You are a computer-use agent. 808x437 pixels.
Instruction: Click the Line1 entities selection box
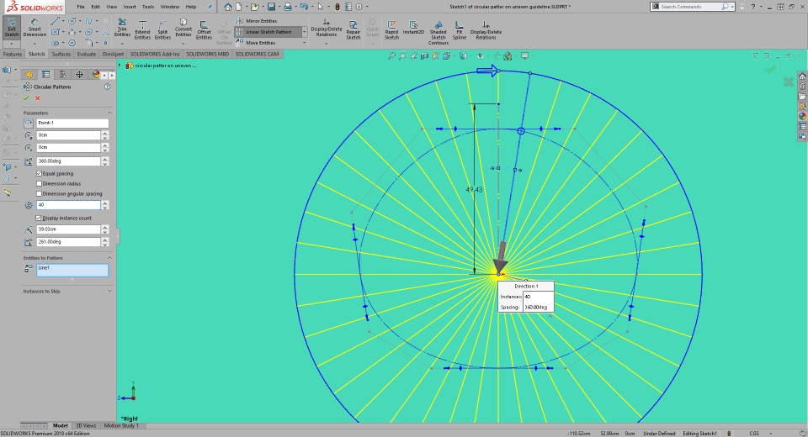(72, 271)
